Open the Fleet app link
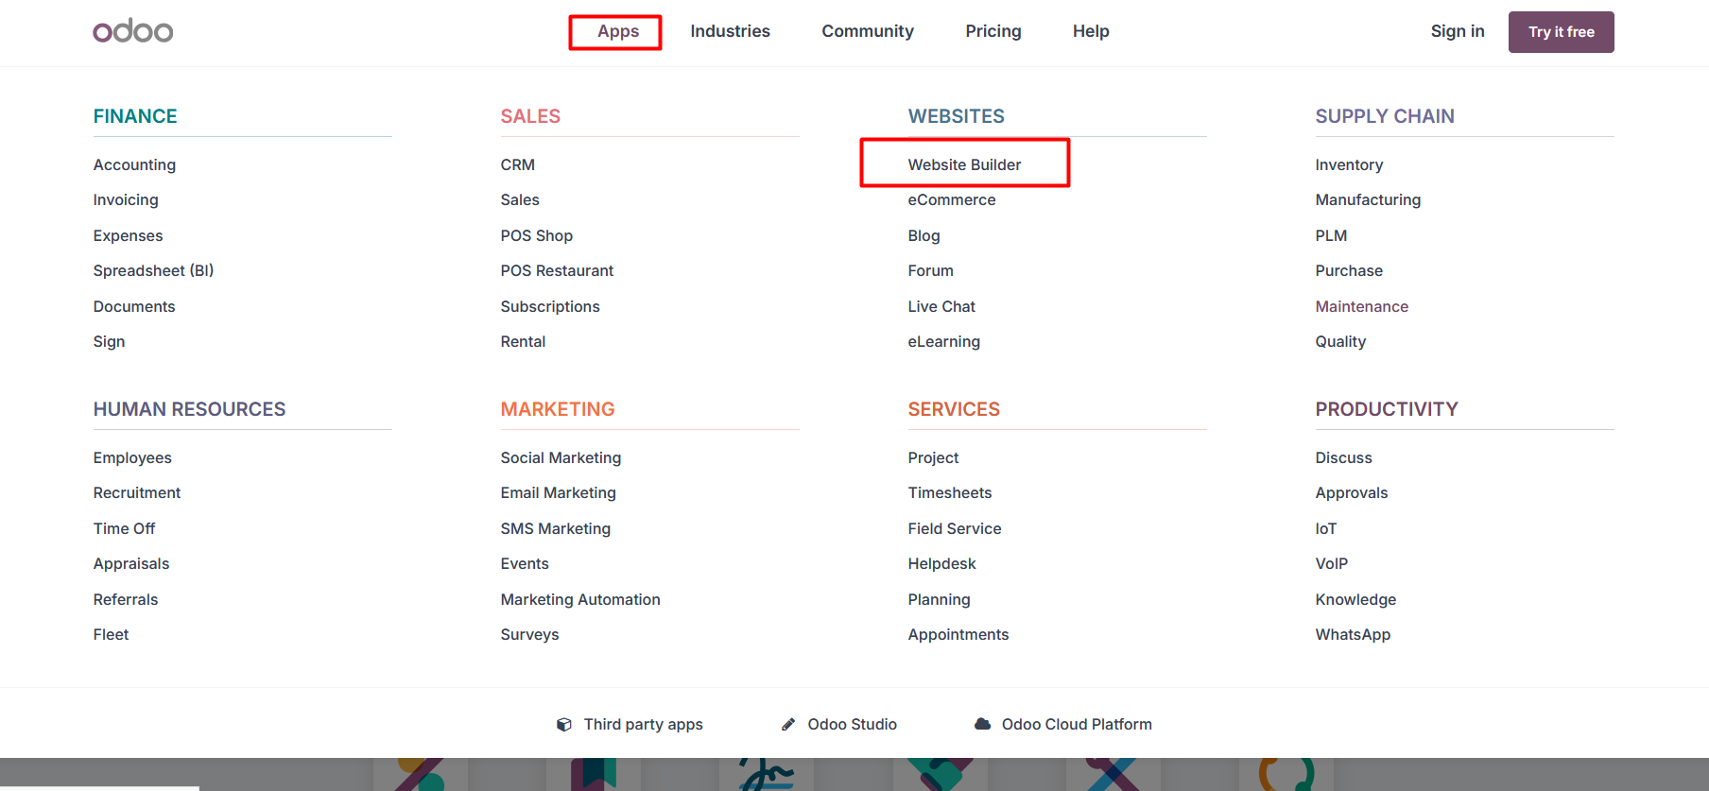 click(x=111, y=635)
